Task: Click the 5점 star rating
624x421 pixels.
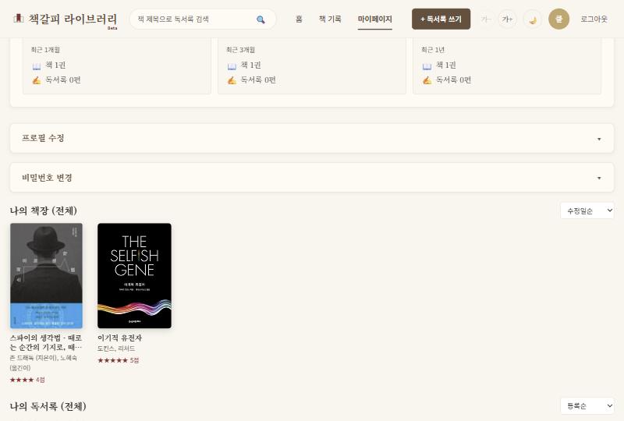Action: [x=119, y=360]
